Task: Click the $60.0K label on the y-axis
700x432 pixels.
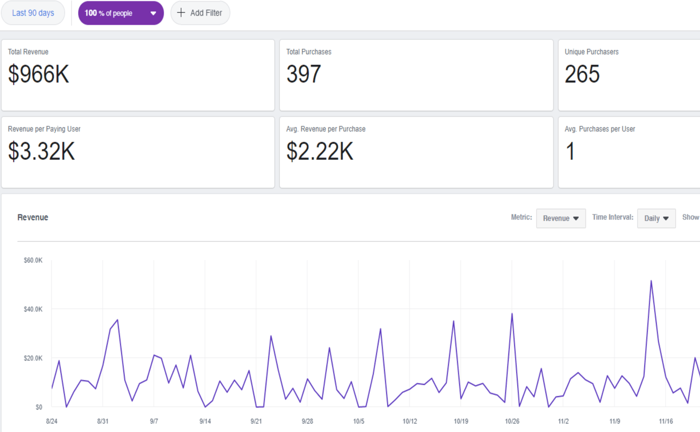Action: click(x=33, y=260)
